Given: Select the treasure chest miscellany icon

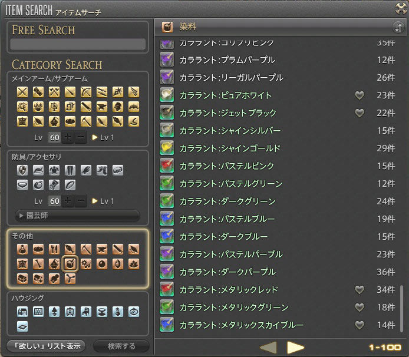Looking at the screenshot, I should 22,278.
